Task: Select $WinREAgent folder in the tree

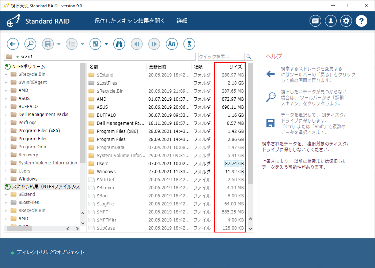Action: point(33,82)
